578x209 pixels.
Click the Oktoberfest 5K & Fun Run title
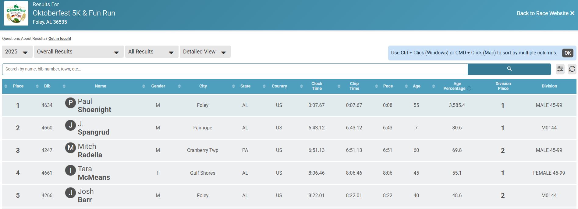pyautogui.click(x=74, y=13)
